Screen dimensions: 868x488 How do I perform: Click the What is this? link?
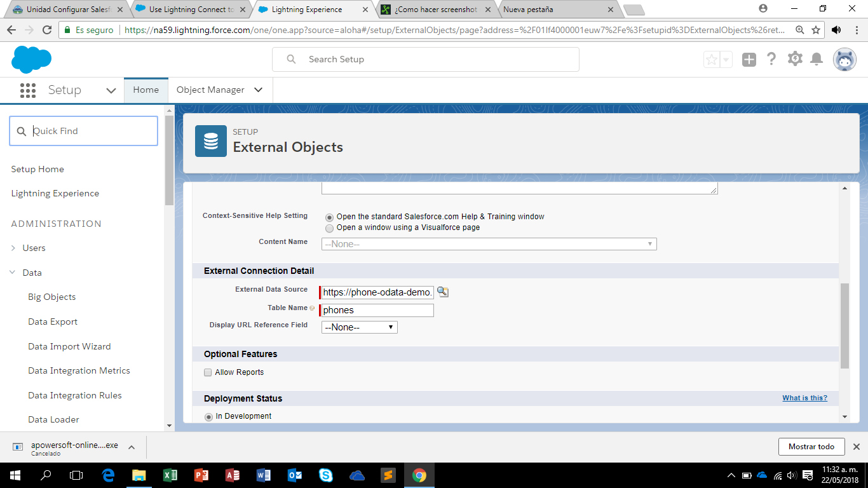[x=804, y=398]
